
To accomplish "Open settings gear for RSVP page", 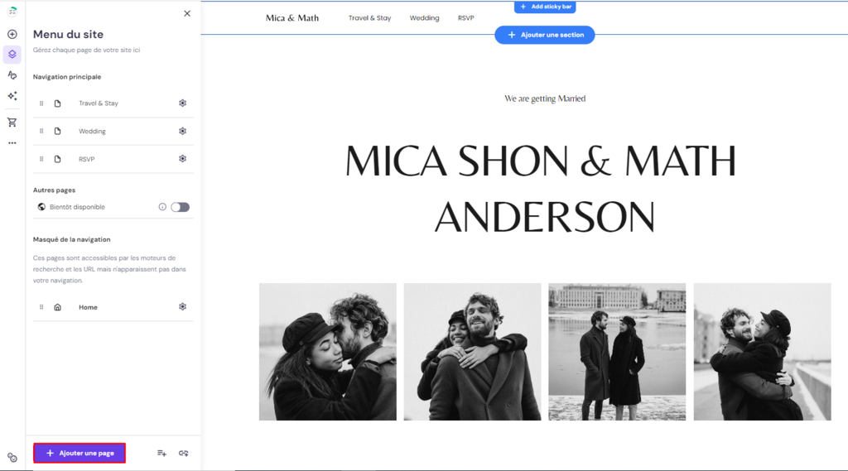I will pos(183,158).
